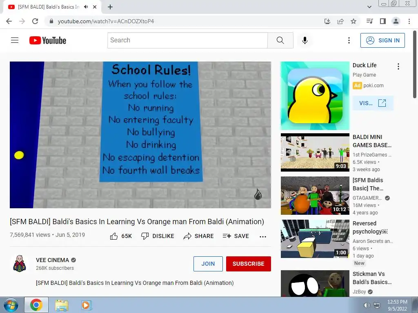The image size is (418, 313).
Task: Click JzBoy channel name
Action: click(359, 292)
